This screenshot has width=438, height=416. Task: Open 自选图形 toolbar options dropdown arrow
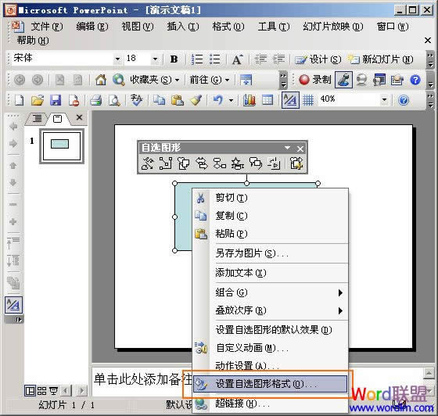tap(287, 148)
